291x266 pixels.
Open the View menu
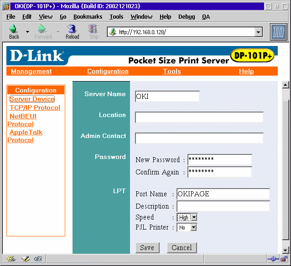coord(46,17)
